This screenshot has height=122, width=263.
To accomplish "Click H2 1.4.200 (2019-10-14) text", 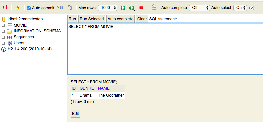I will pyautogui.click(x=30, y=49).
